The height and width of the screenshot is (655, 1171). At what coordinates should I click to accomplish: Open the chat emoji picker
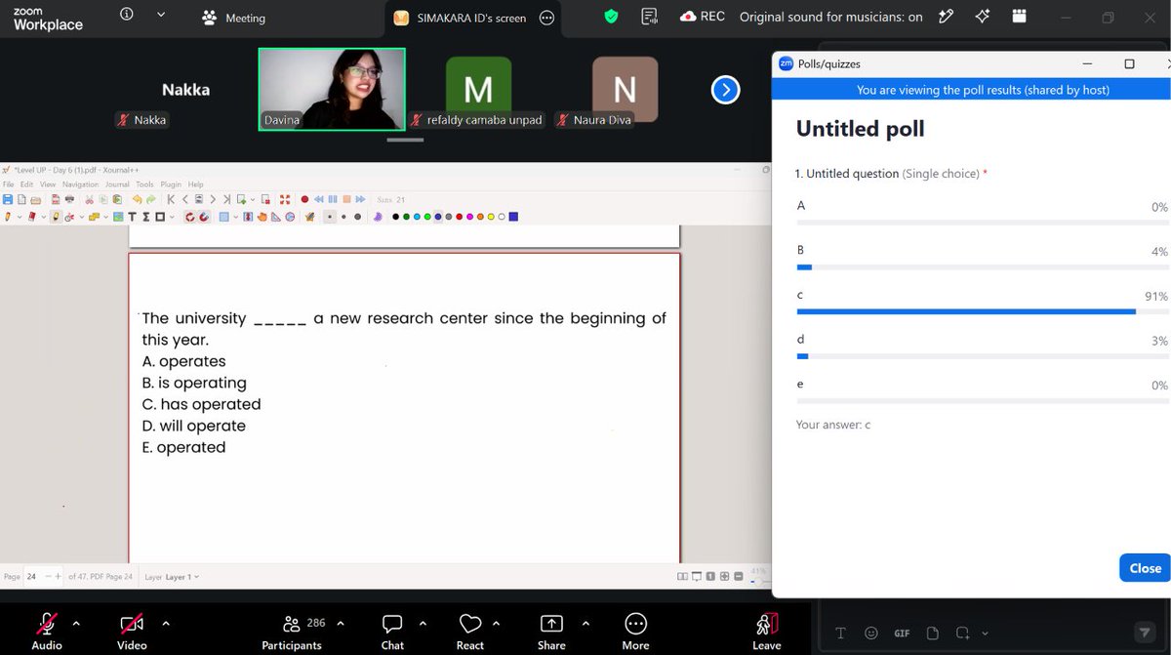pyautogui.click(x=871, y=633)
